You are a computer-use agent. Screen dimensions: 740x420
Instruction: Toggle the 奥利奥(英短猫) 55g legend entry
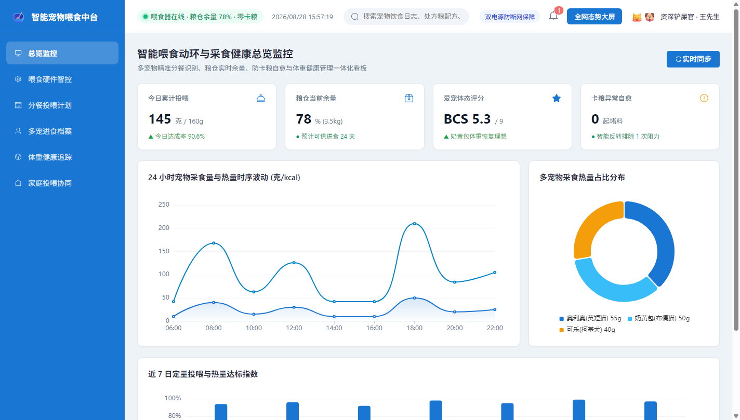590,318
